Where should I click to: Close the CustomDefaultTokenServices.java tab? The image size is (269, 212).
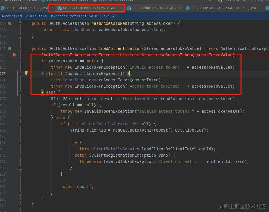click(259, 8)
